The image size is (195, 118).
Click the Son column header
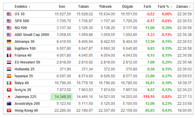[62, 7]
